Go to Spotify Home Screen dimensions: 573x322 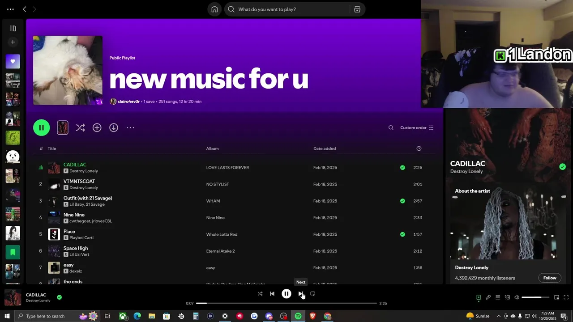coord(214,9)
